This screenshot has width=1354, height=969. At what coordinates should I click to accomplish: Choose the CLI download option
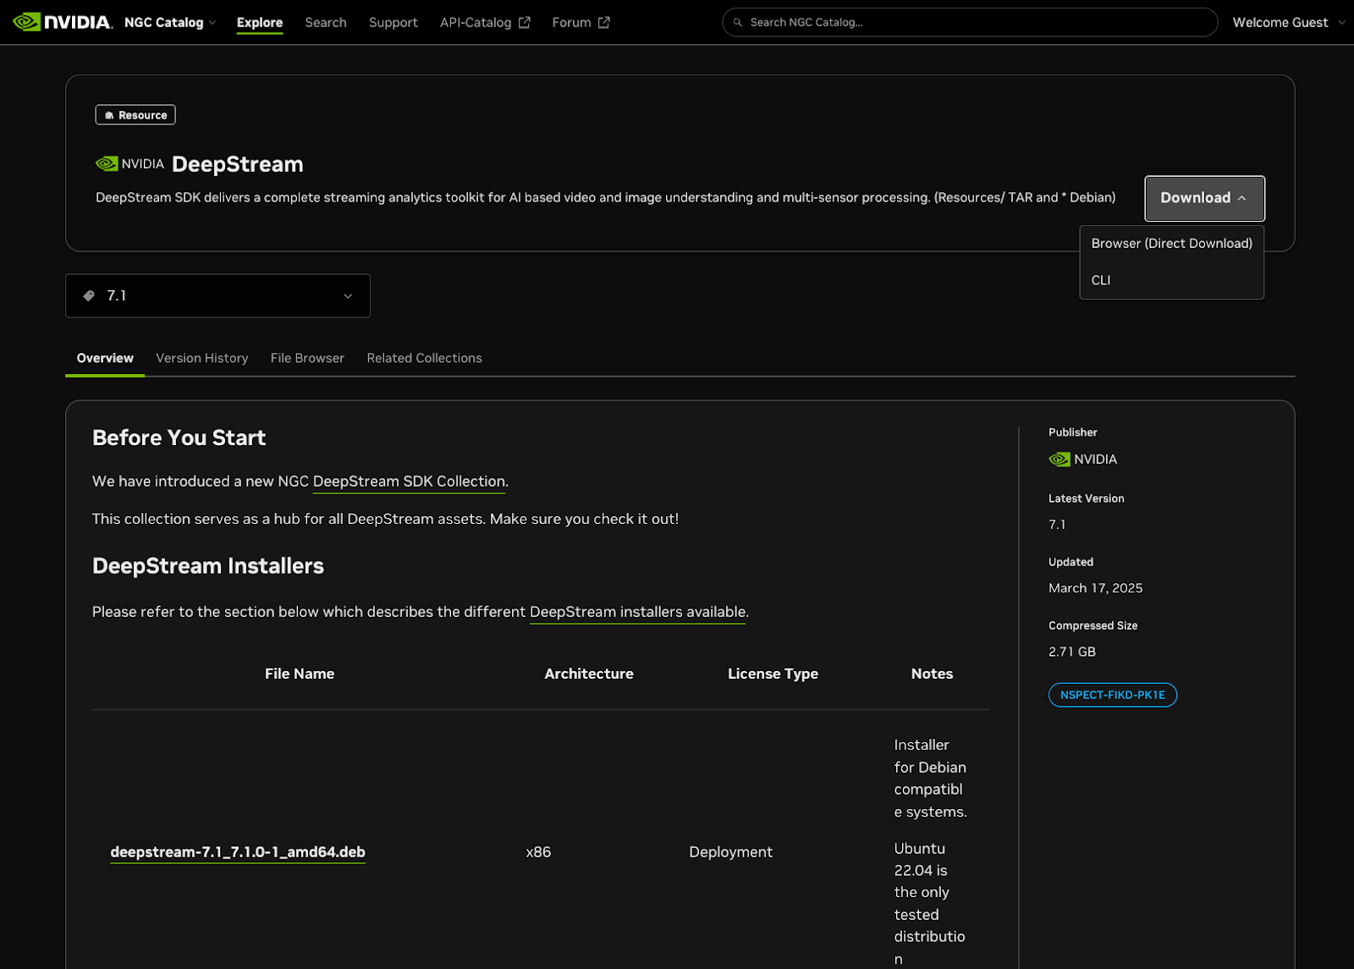point(1171,280)
